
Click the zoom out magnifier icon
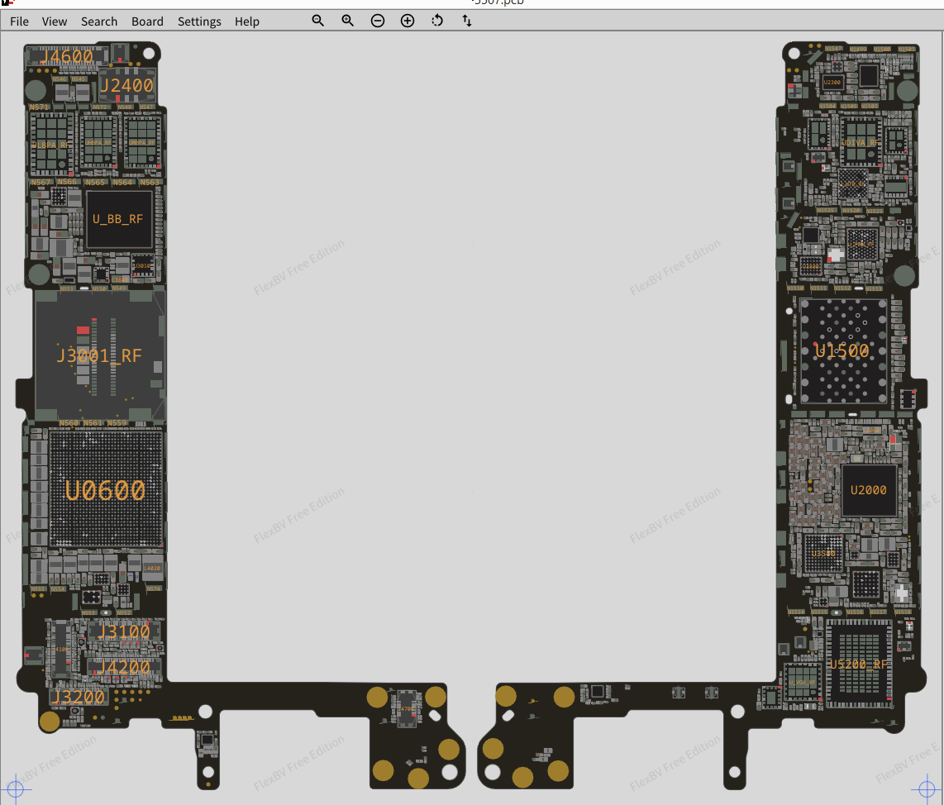tap(318, 21)
